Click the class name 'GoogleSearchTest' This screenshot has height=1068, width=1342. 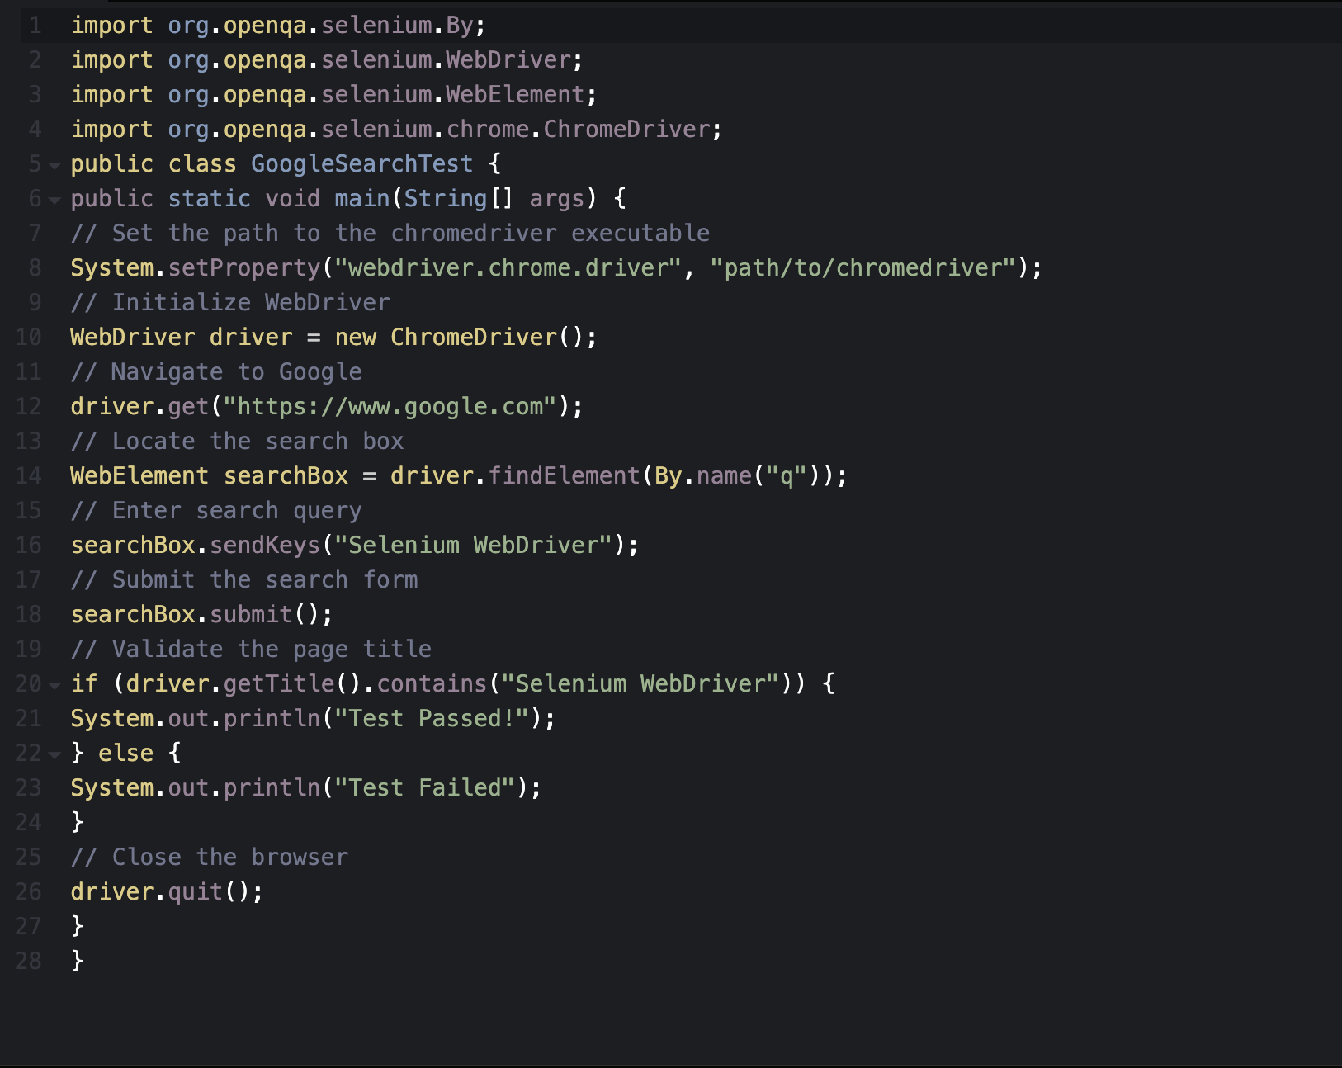(x=362, y=164)
